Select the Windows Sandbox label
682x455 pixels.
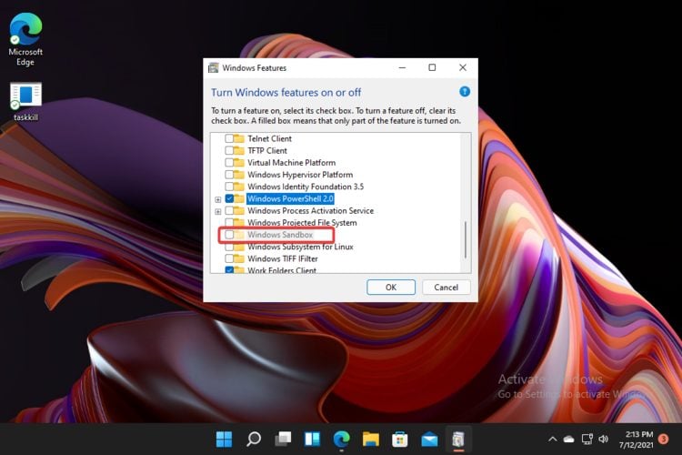280,235
